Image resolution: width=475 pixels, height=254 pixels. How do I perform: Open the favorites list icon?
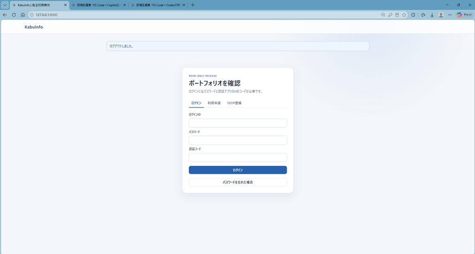pos(423,15)
